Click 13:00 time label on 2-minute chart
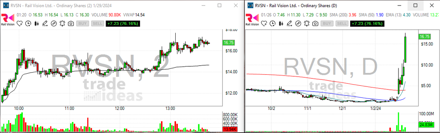 (170, 108)
